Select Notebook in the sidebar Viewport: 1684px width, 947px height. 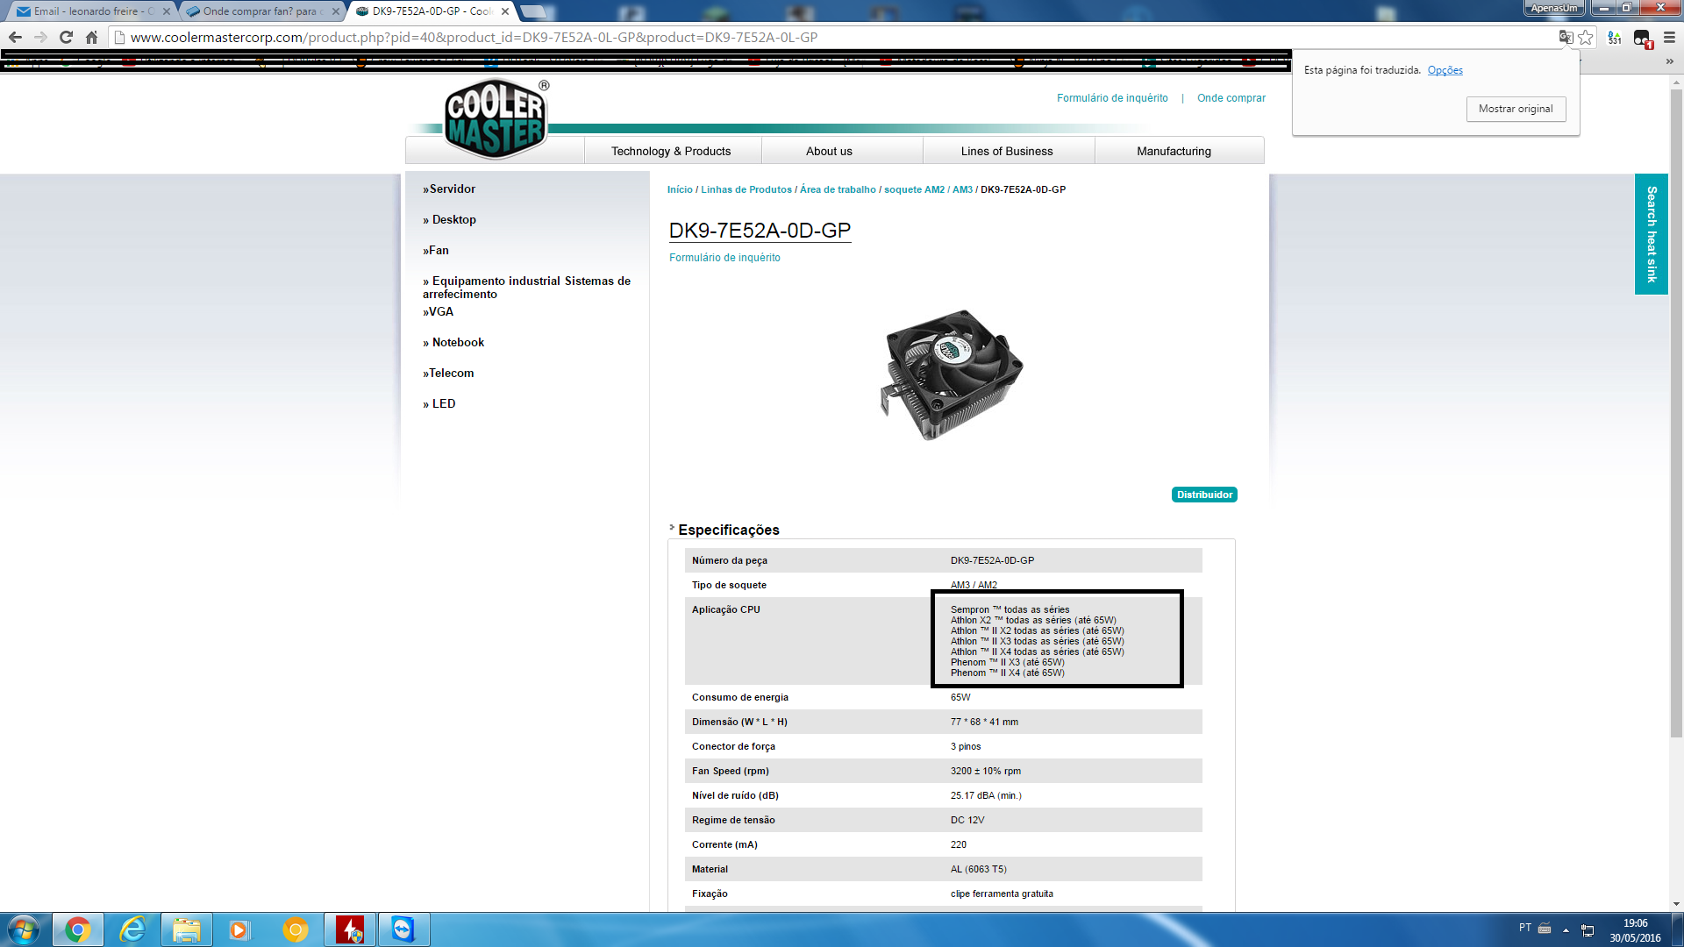453,342
